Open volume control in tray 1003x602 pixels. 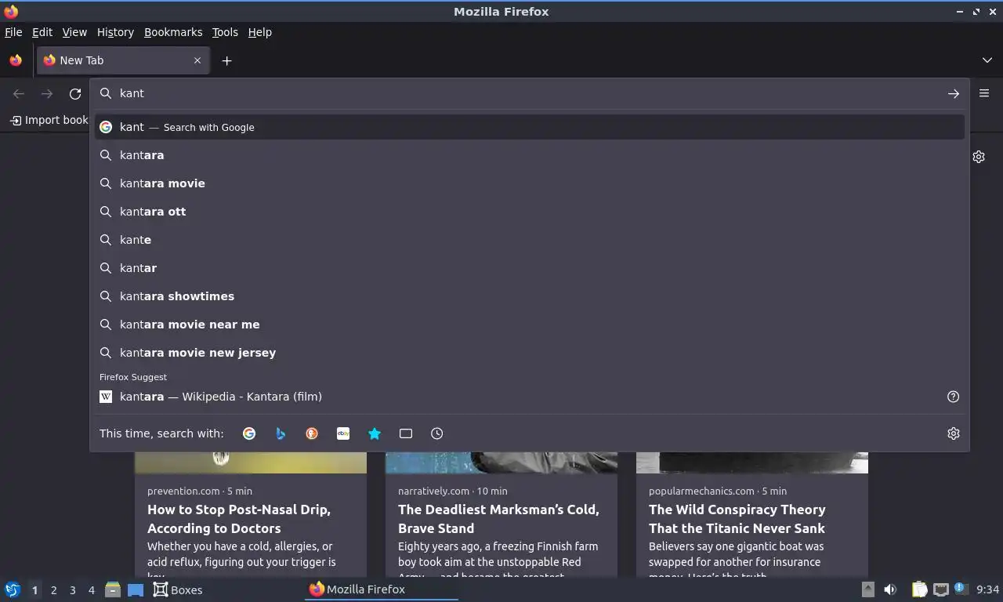pyautogui.click(x=890, y=589)
